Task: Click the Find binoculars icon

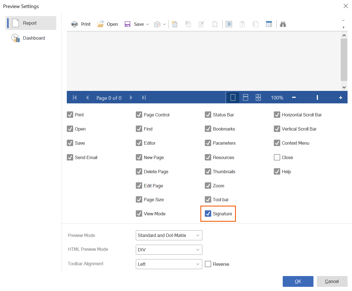Action: [x=283, y=24]
